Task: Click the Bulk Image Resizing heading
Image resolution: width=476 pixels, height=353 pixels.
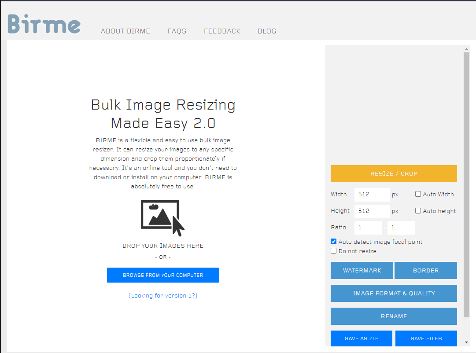Action: [163, 114]
